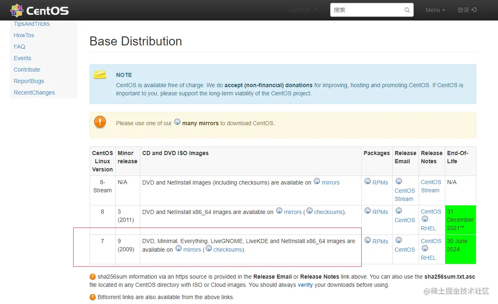The height and width of the screenshot is (304, 498).
Task: Open CentOS release notes for version 8
Action: point(431,212)
